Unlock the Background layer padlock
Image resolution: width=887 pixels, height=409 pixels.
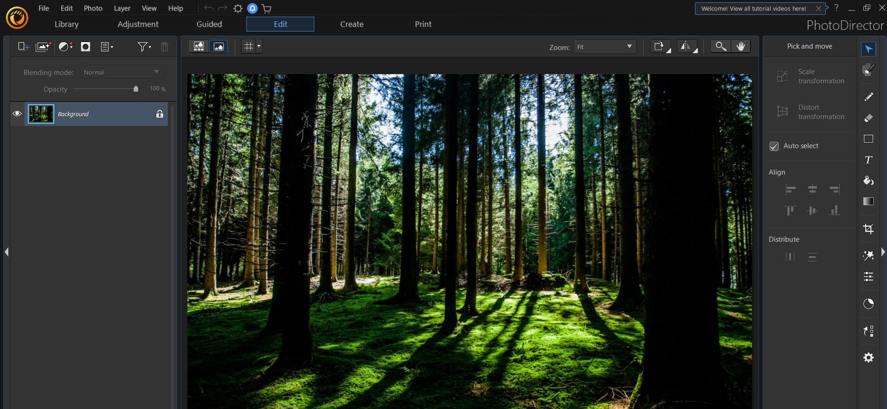(160, 114)
